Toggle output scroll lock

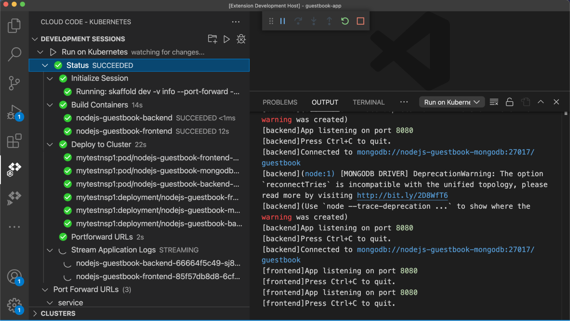[510, 102]
